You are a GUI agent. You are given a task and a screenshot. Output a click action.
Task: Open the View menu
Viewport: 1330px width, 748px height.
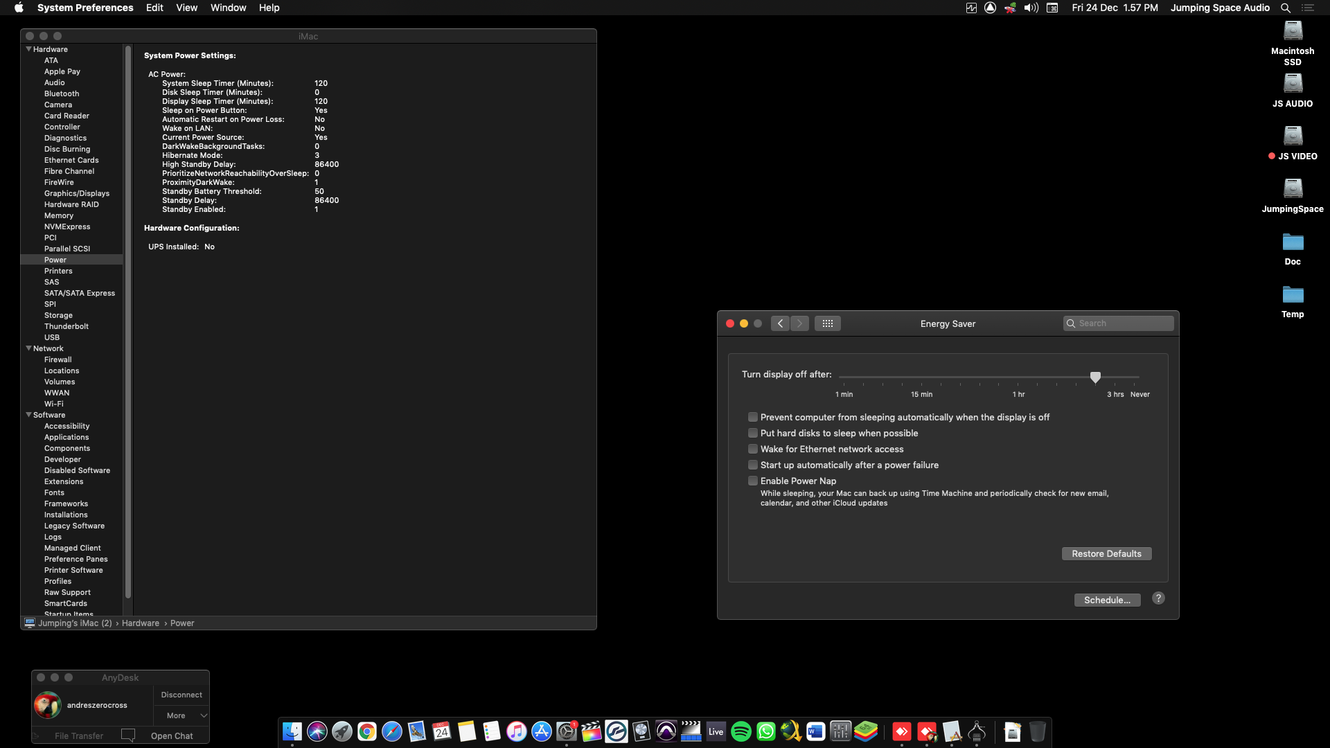(x=186, y=8)
